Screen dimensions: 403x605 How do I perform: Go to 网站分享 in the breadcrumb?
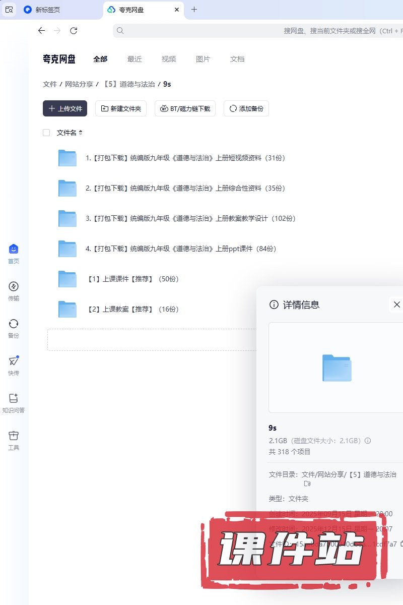79,84
